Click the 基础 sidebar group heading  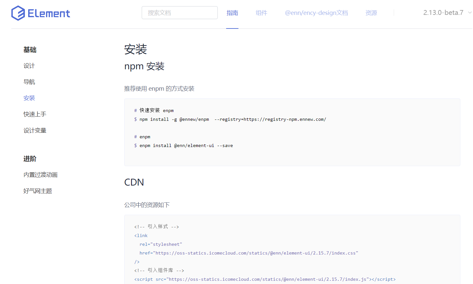(x=30, y=50)
